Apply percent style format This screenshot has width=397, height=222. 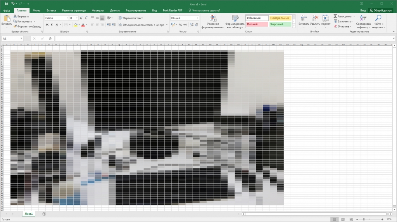(180, 25)
